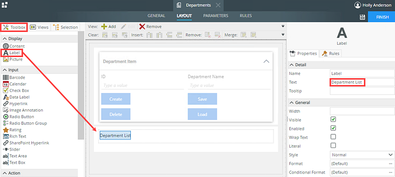This screenshot has width=395, height=177.
Task: Click Remove view red X icon
Action: (x=142, y=27)
